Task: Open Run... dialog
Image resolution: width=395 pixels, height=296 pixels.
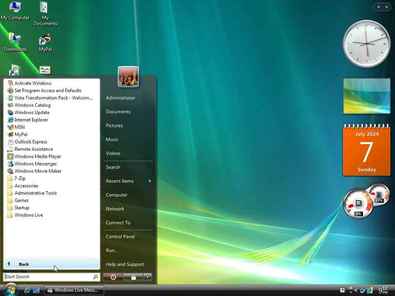Action: [x=111, y=250]
